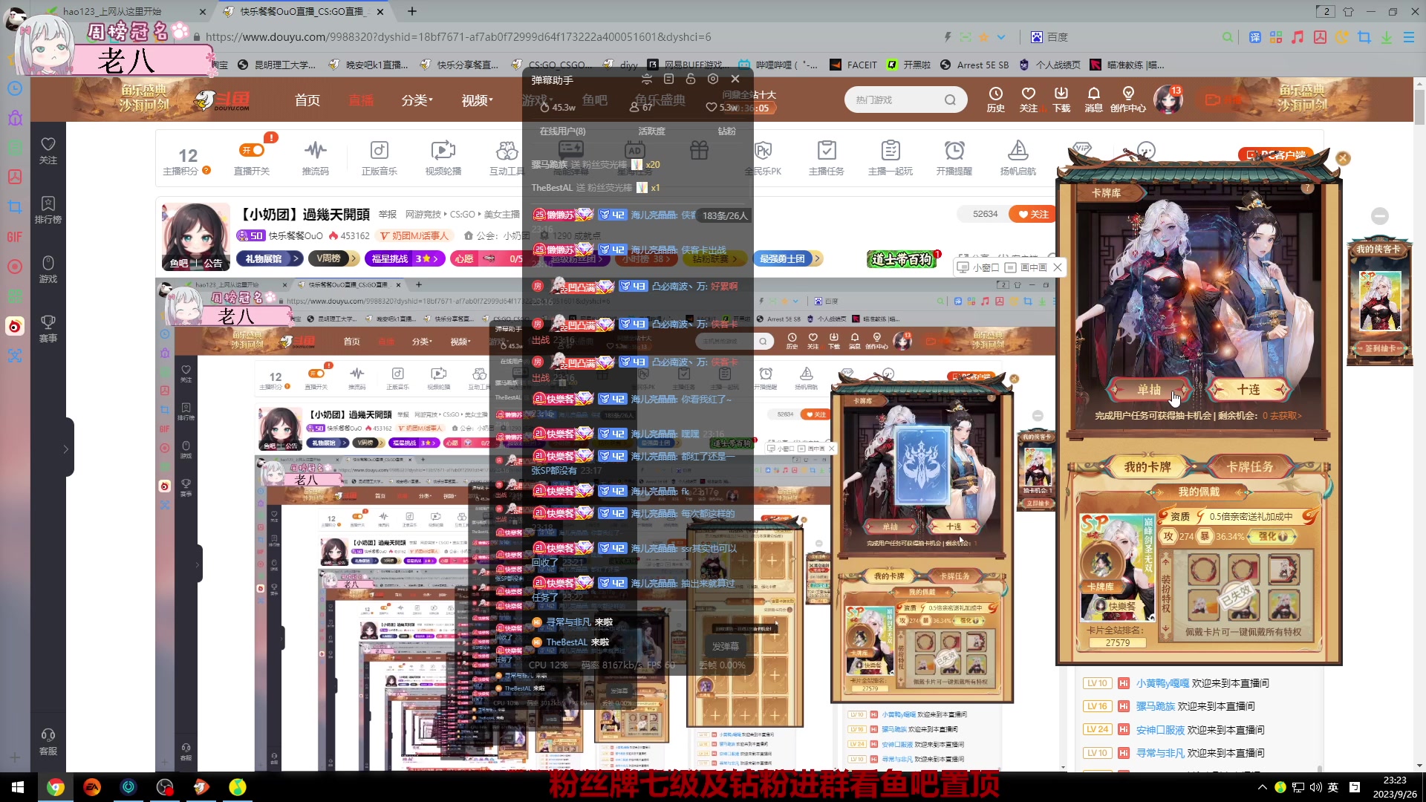The image size is (1426, 802).
Task: Open the 视频轮播 video carousel icon
Action: tap(443, 158)
